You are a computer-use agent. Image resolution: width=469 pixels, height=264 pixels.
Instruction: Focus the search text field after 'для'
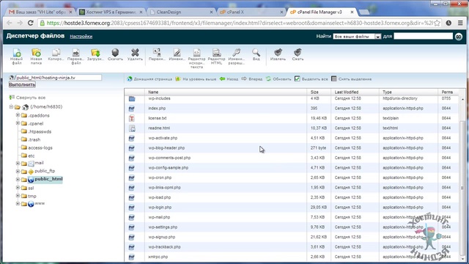(x=424, y=36)
